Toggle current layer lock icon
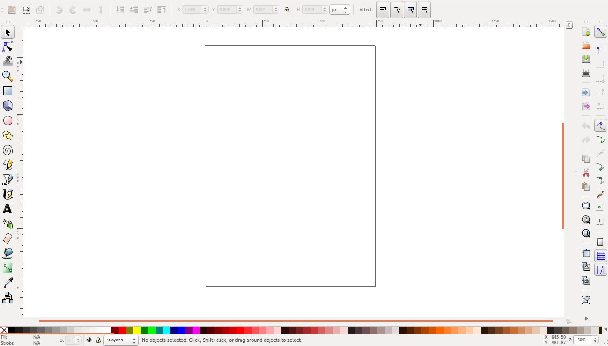The width and height of the screenshot is (608, 346). point(98,340)
